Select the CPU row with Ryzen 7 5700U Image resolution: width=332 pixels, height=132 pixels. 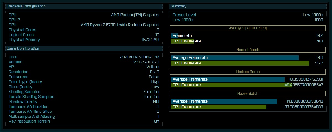(84, 25)
